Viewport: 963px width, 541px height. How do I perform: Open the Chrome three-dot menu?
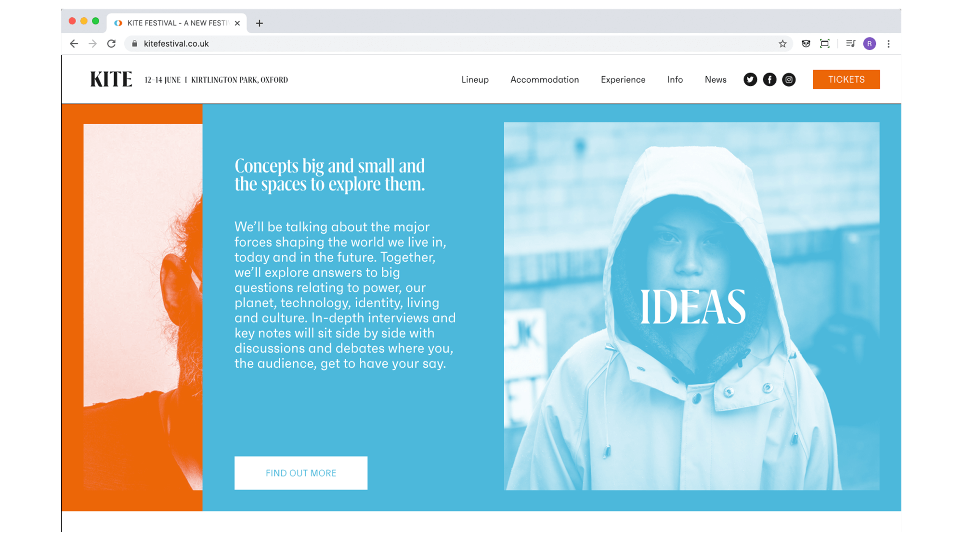pos(888,44)
